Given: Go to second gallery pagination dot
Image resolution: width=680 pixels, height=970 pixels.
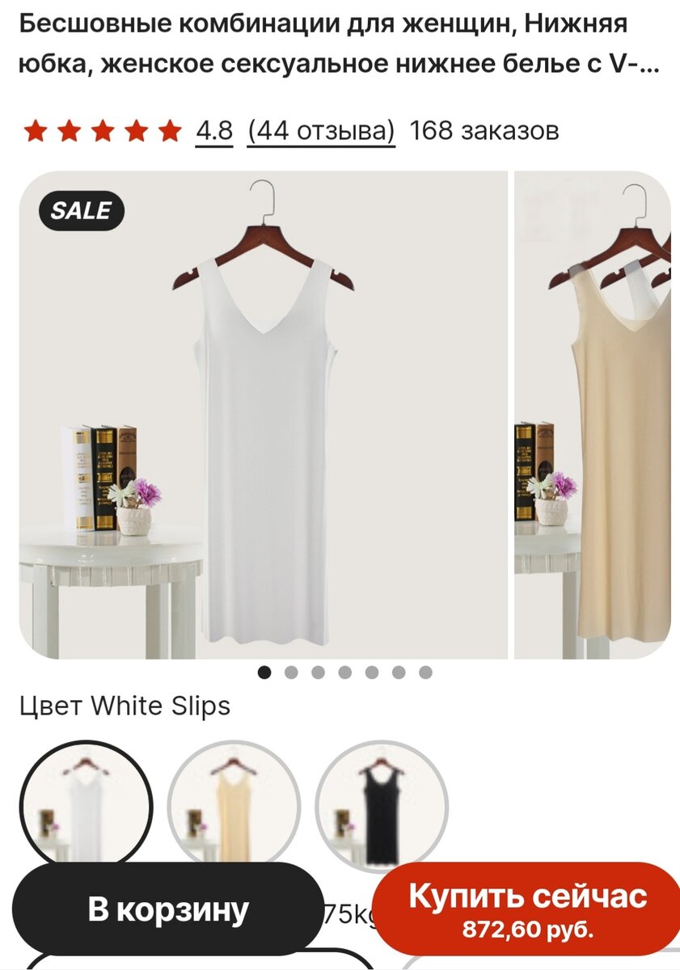Looking at the screenshot, I should (291, 673).
